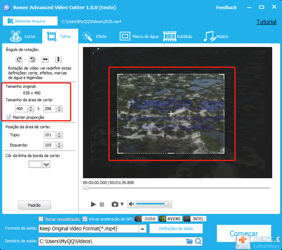
Task: Click the Começar button
Action: coord(244,233)
